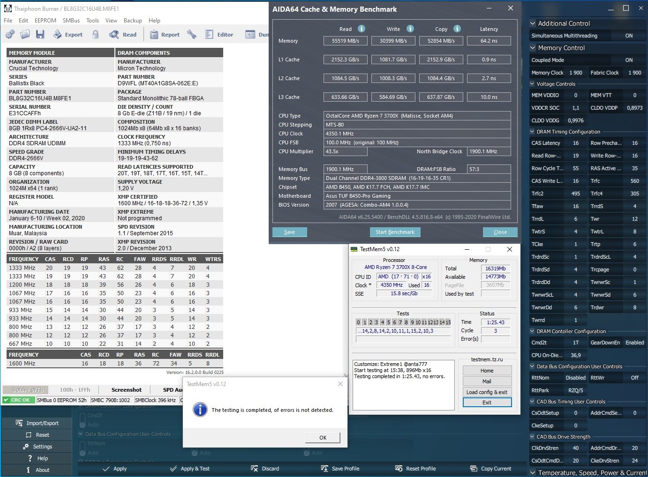Click Reset Profile in the bottom bar
This screenshot has height=477, width=648.
point(415,469)
